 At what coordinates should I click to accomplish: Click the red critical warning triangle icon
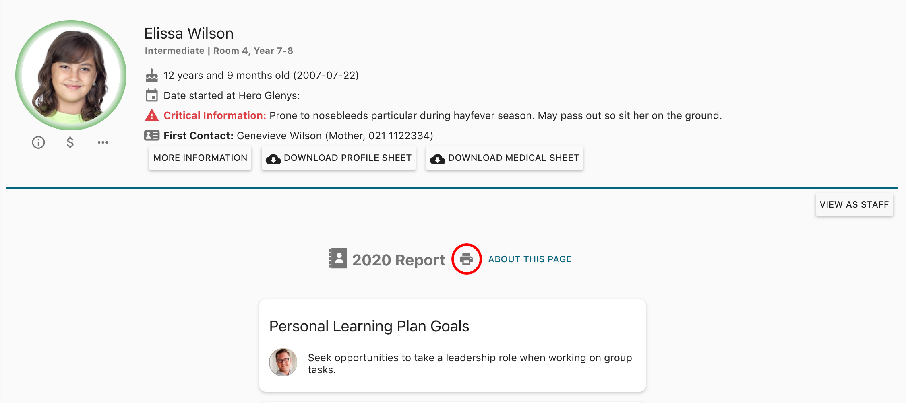152,115
